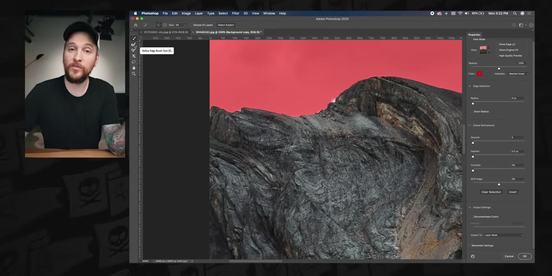Viewport: 552px width, 276px height.
Task: Collapse the Global Refinements section
Action: click(470, 125)
